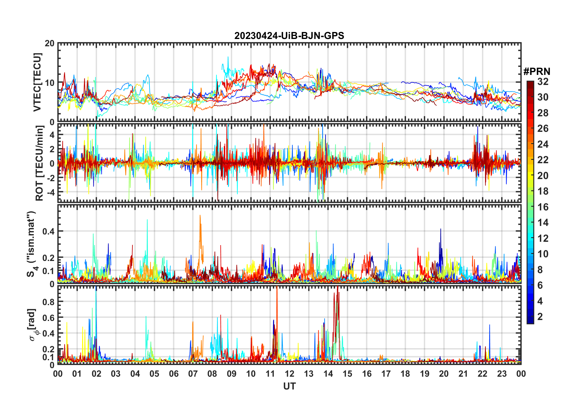The image size is (579, 405).
Task: Click colorbar tick label 30
Action: click(543, 97)
